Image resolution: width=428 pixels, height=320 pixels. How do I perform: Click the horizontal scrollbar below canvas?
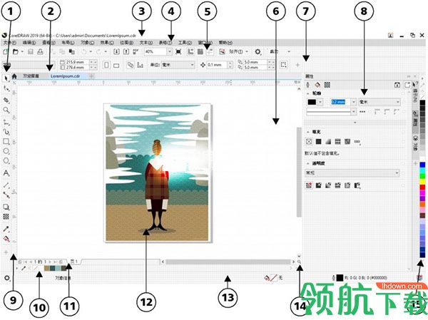coord(228,262)
